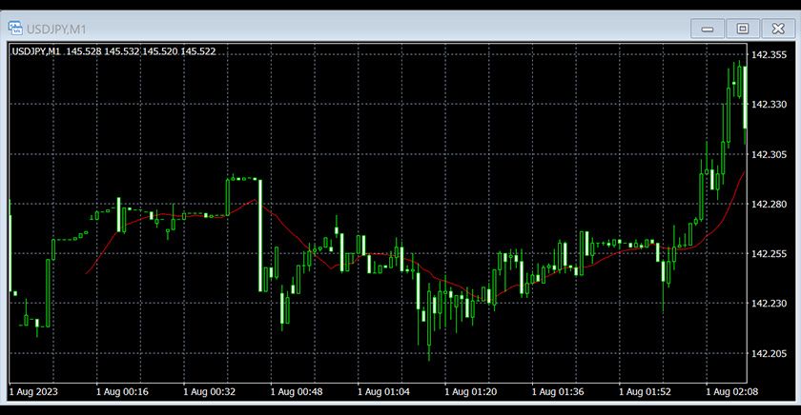Screen dimensions: 801x415
Task: Click the 142.230 price scale label
Action: click(769, 304)
